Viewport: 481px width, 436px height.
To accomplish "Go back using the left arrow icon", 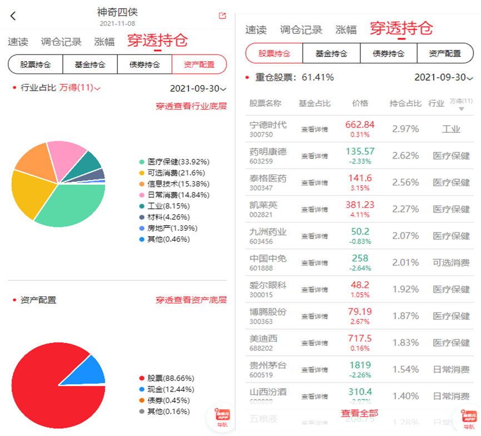I will tap(13, 16).
